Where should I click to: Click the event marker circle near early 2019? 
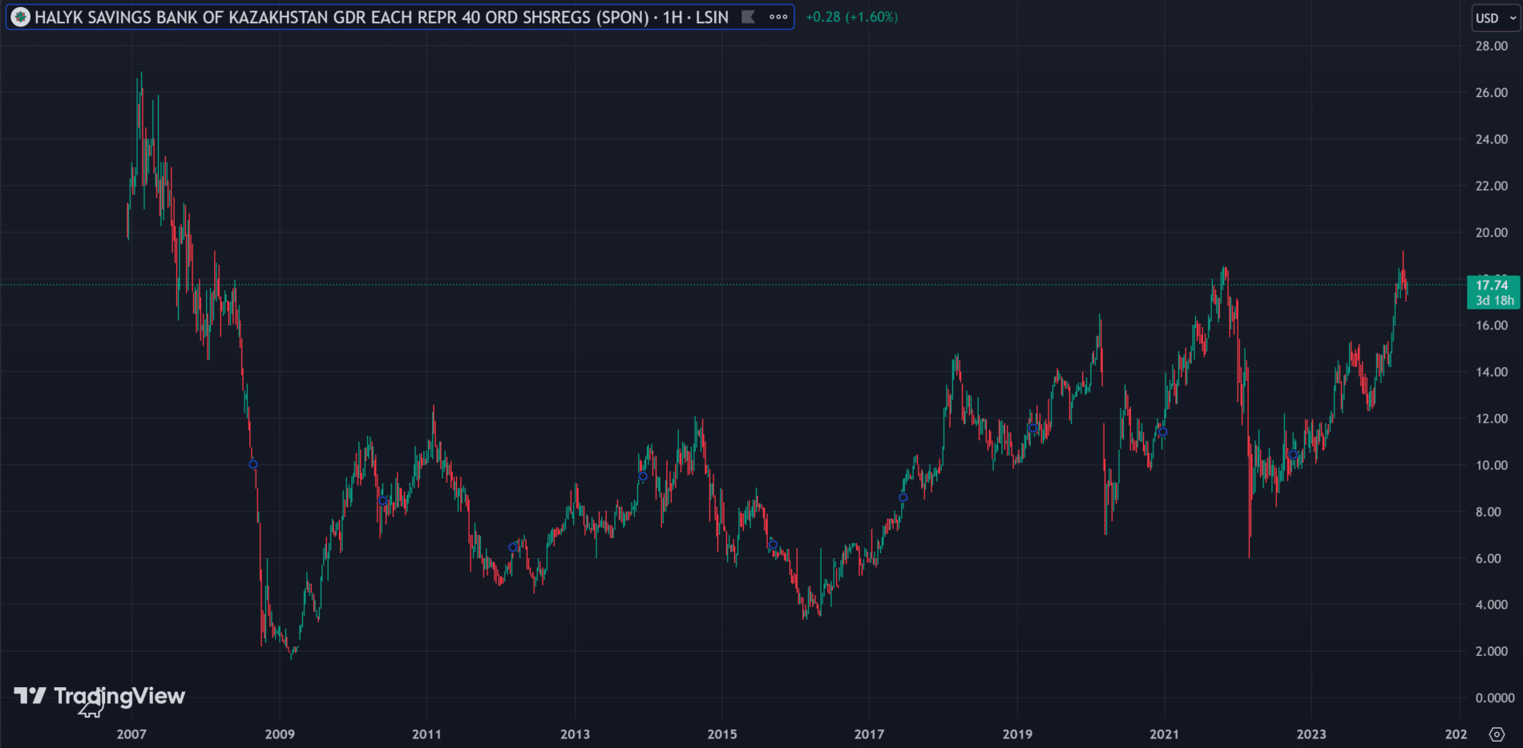point(1032,428)
